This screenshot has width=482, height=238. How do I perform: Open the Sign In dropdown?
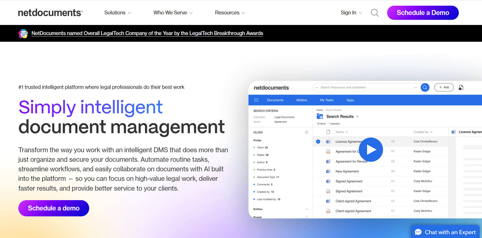[x=351, y=13]
